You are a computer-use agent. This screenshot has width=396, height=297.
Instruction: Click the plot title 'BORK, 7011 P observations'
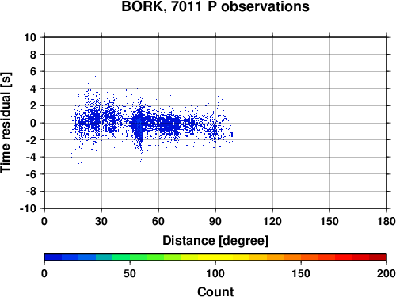pos(215,6)
